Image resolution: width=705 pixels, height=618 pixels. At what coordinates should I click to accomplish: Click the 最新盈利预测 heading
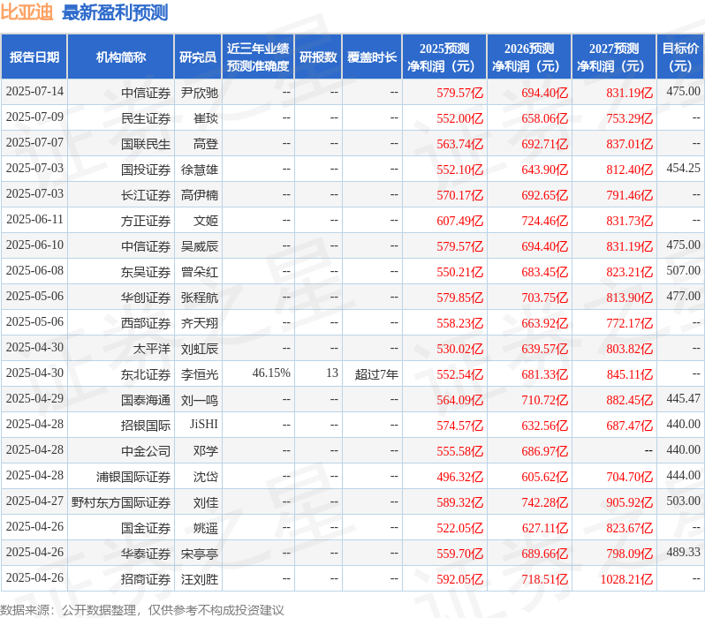[115, 12]
